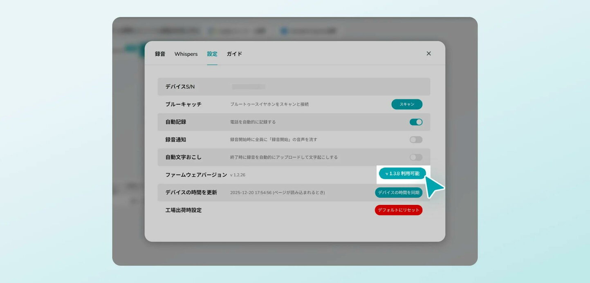Enable the 自動記録 toggle
This screenshot has height=283, width=590.
[416, 122]
